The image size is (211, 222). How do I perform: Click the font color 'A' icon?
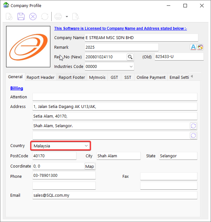(193, 47)
